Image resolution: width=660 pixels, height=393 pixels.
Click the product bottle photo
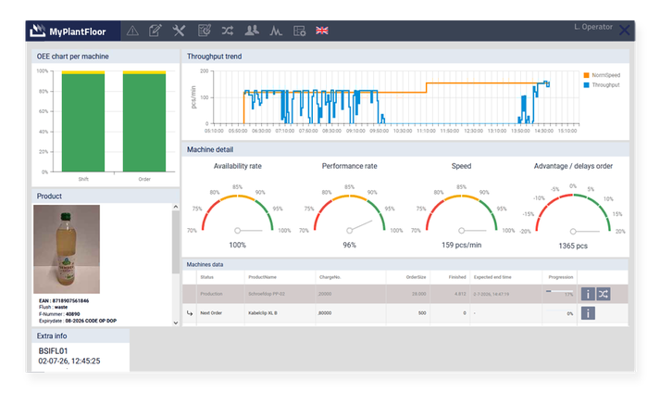(x=67, y=248)
